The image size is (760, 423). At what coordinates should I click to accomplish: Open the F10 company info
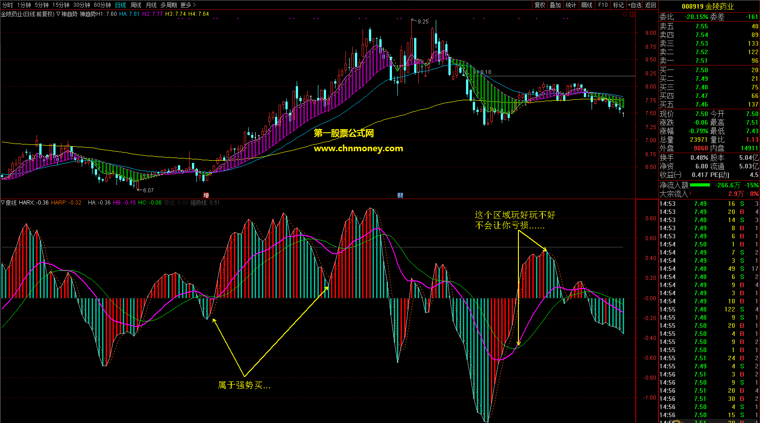(x=603, y=5)
